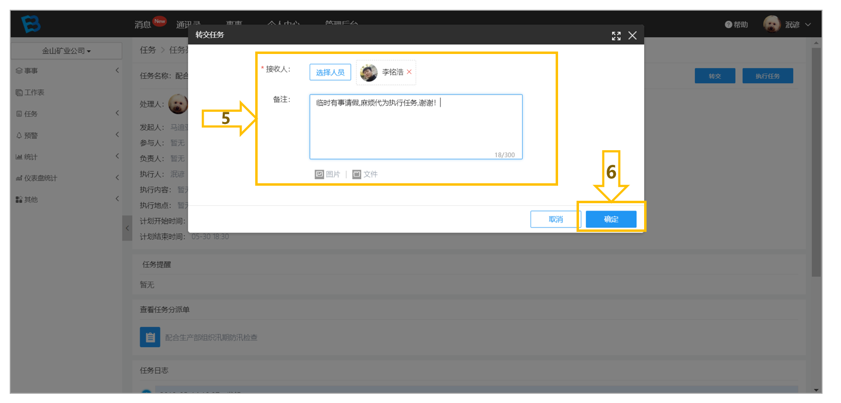
Task: Expand the 其他 sidebar chevron
Action: coord(117,199)
